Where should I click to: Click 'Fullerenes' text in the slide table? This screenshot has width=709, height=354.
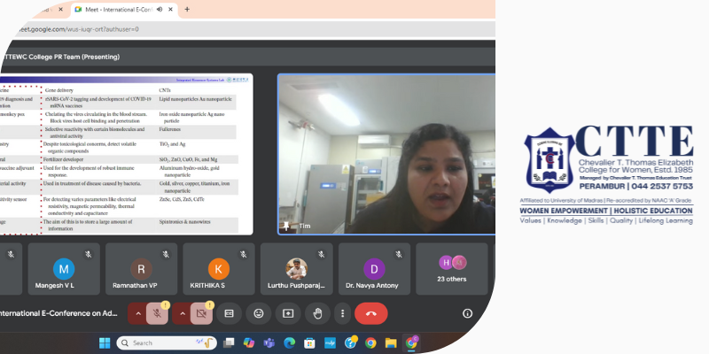click(x=169, y=129)
